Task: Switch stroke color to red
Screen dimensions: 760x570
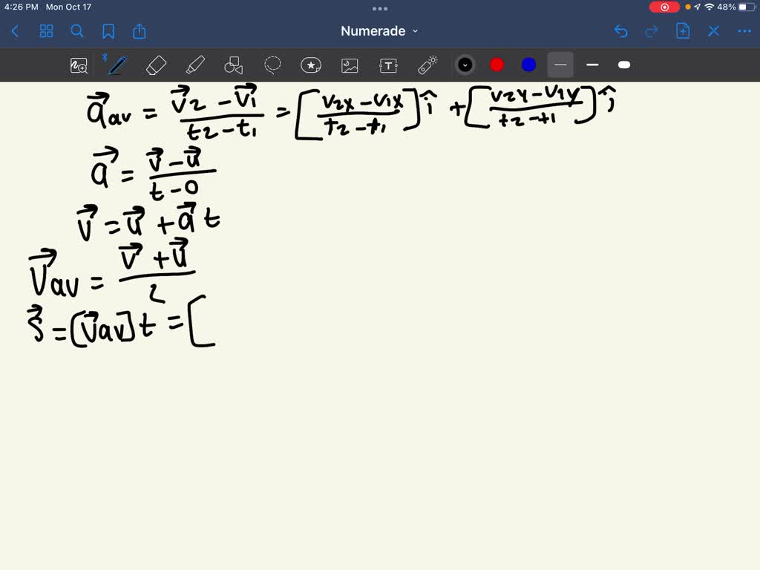Action: tap(496, 65)
